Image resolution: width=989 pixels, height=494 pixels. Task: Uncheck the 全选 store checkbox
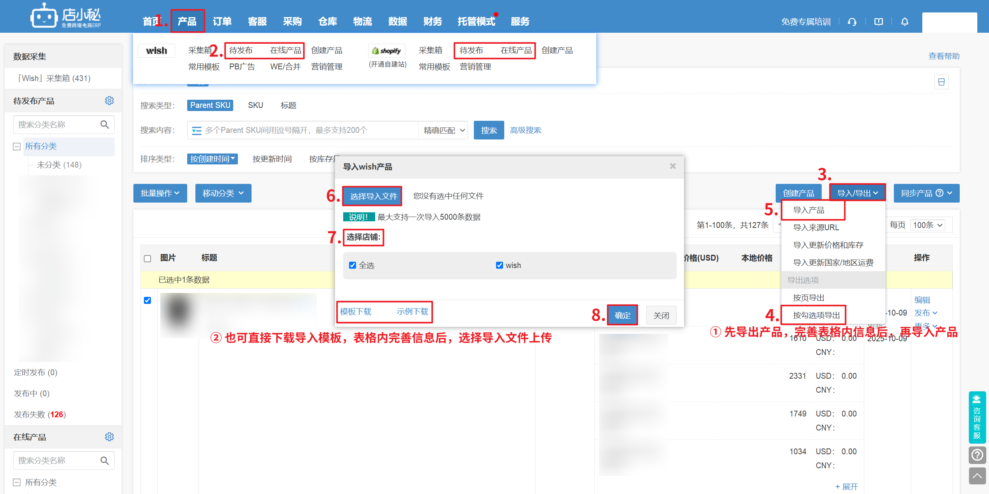coord(353,265)
